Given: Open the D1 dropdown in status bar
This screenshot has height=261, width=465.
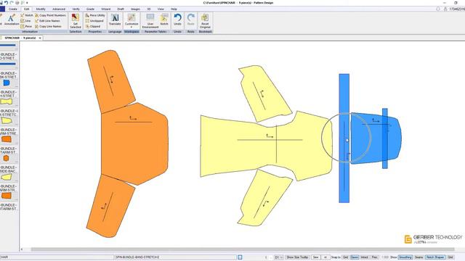Looking at the screenshot, I should click(x=278, y=257).
